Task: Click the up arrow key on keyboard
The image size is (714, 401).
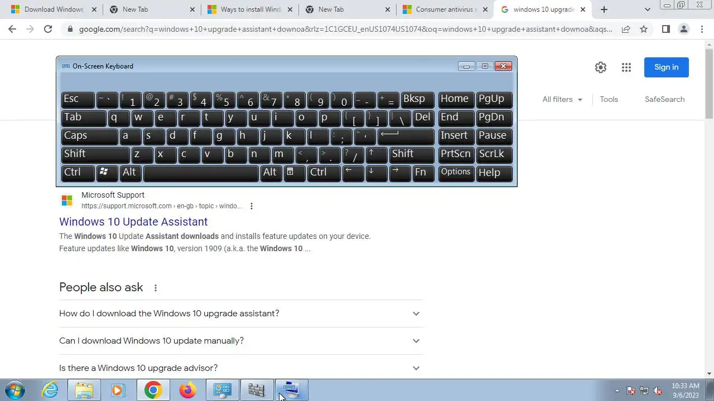Action: [x=377, y=155]
